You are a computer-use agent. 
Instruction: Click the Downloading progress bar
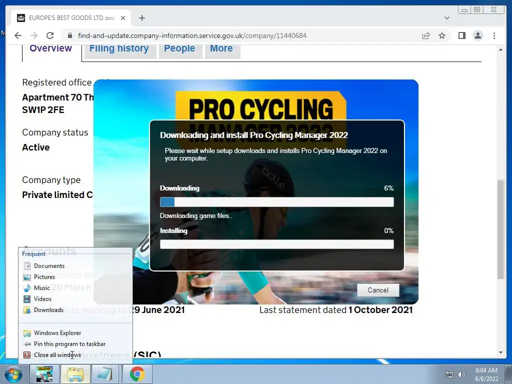click(277, 202)
